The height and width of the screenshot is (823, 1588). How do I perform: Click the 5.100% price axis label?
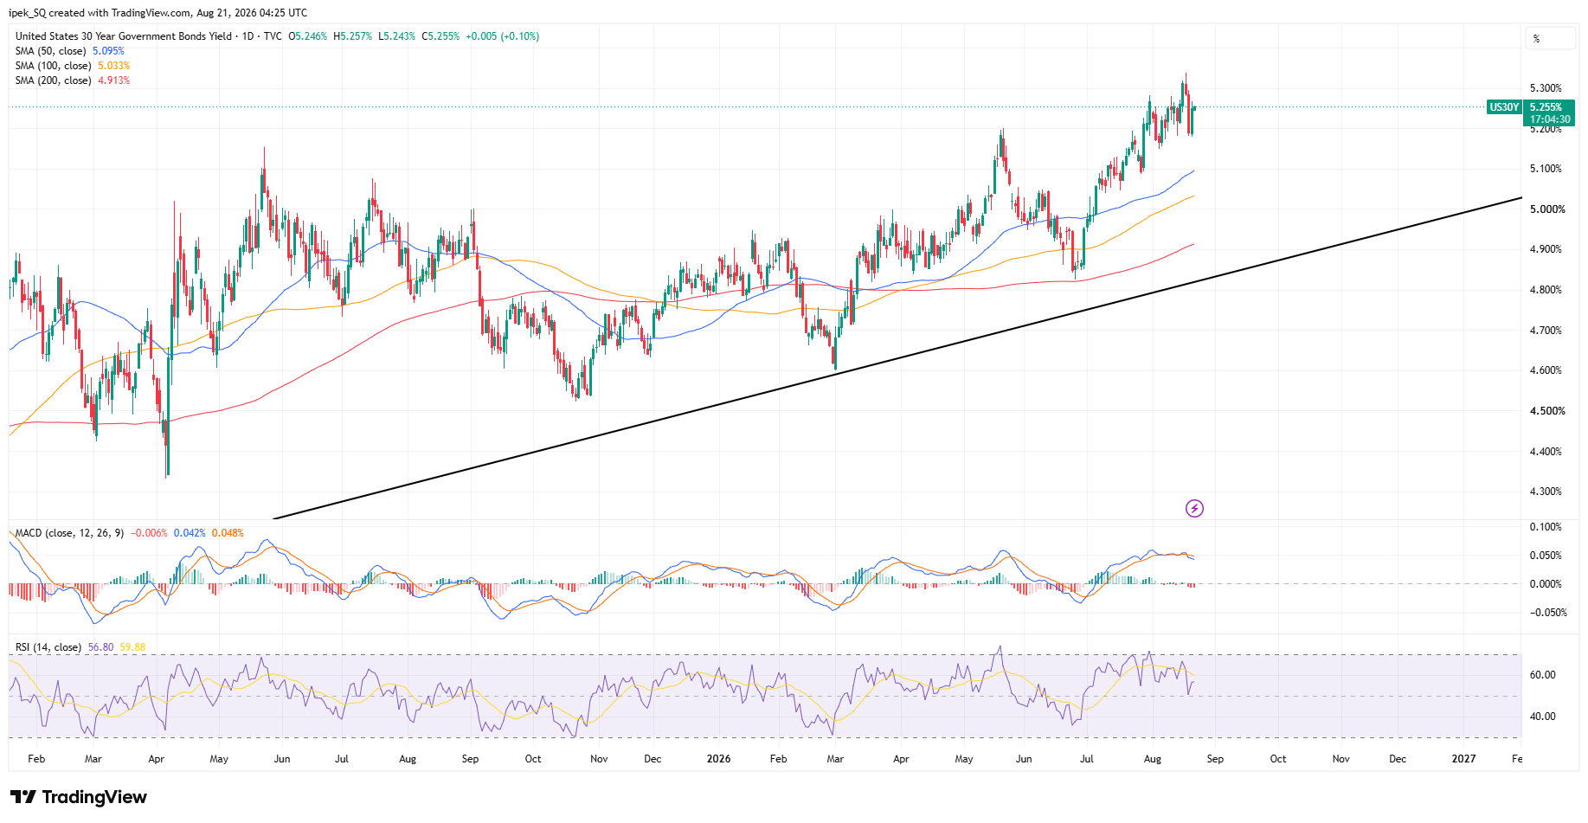(1546, 169)
